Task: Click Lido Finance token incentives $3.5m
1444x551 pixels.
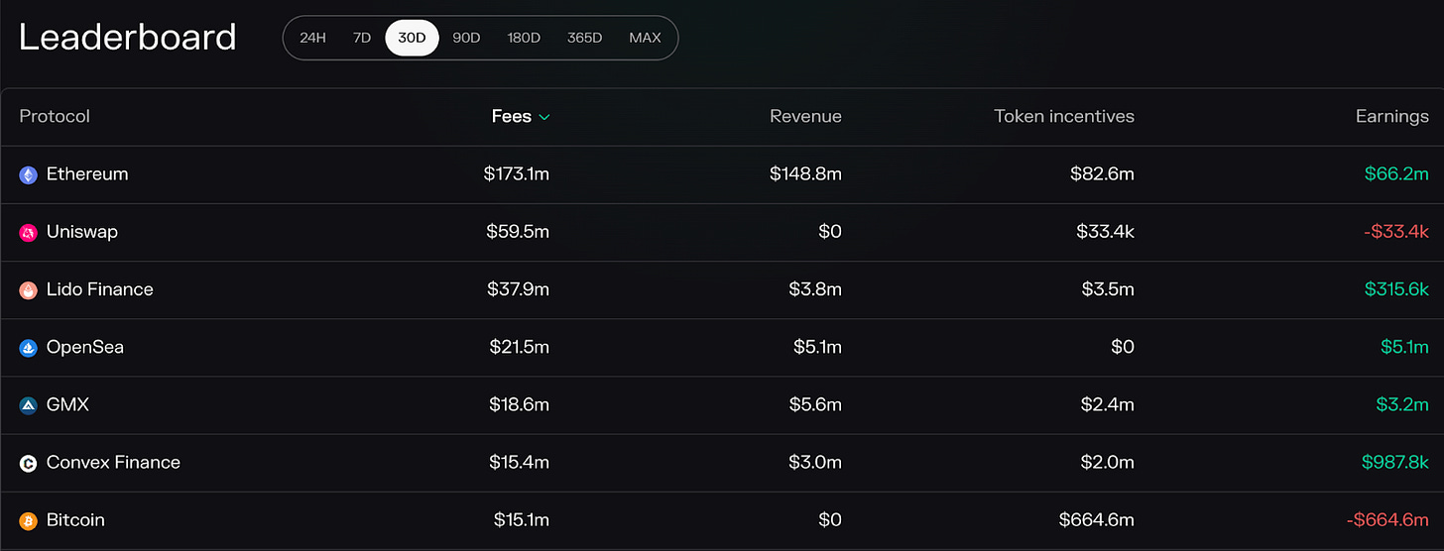Action: click(x=1109, y=289)
